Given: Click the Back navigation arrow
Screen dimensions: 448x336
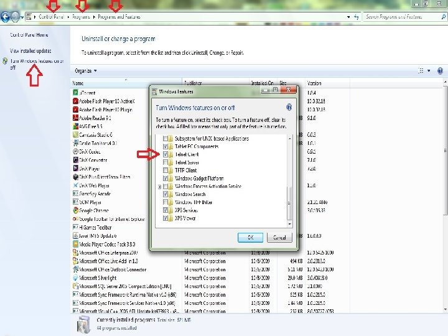Looking at the screenshot, I should coord(5,17).
